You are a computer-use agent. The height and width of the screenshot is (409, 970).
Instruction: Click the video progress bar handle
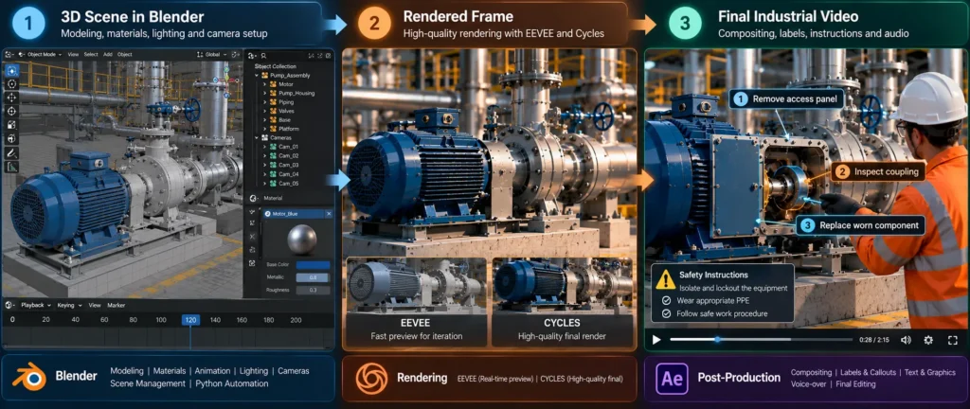[718, 340]
